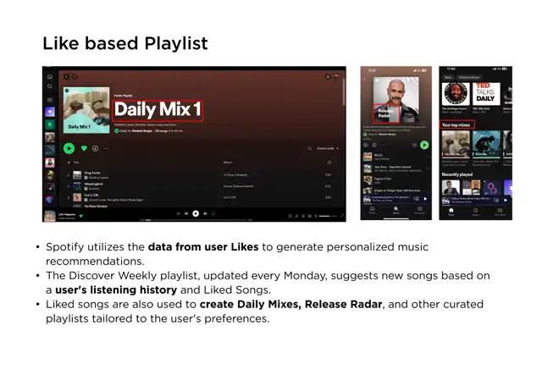
Task: Download Release Radar on phone screen
Action: 374,145
